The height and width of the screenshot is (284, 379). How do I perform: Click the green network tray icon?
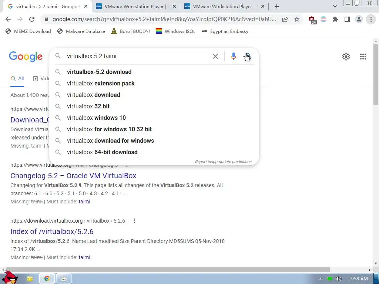click(330, 279)
